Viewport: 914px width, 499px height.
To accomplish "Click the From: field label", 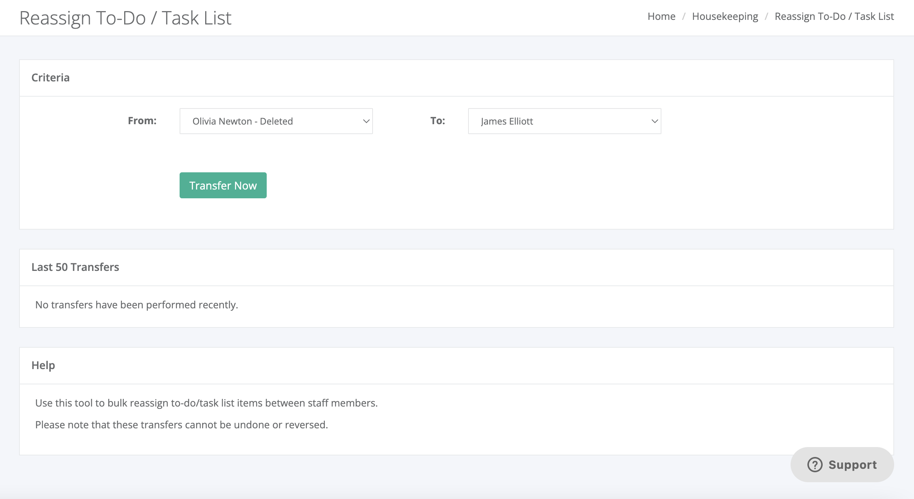I will [x=142, y=121].
